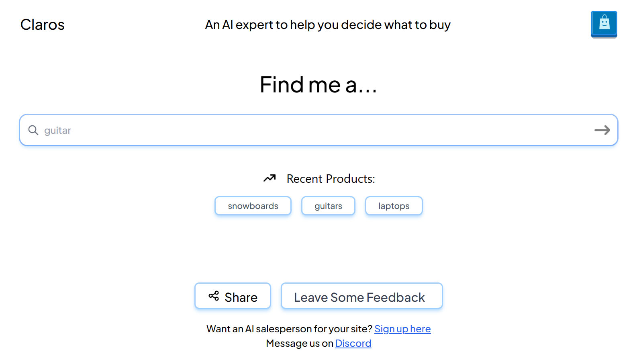Screen dimensions: 637x358
Task: Select the guitars recent product
Action: (x=328, y=206)
